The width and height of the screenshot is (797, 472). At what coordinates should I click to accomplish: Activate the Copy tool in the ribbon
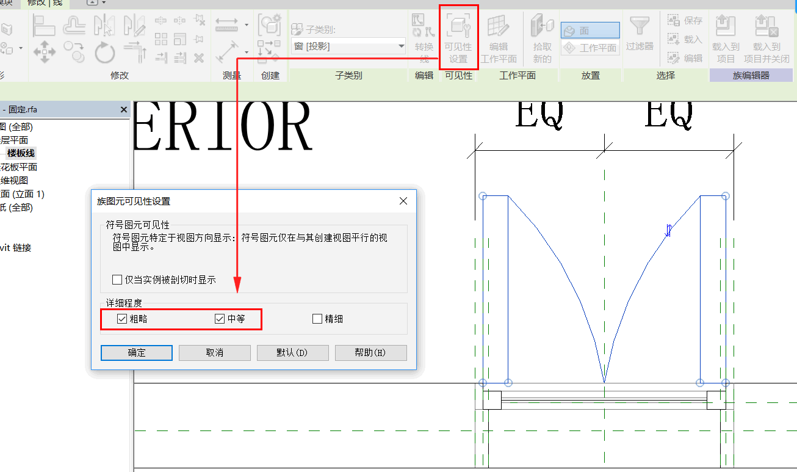tap(74, 52)
